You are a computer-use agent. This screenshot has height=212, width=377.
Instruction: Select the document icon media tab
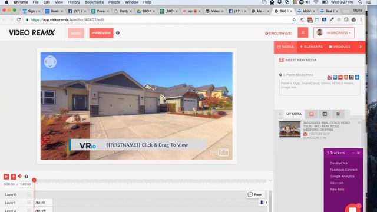coord(338,114)
